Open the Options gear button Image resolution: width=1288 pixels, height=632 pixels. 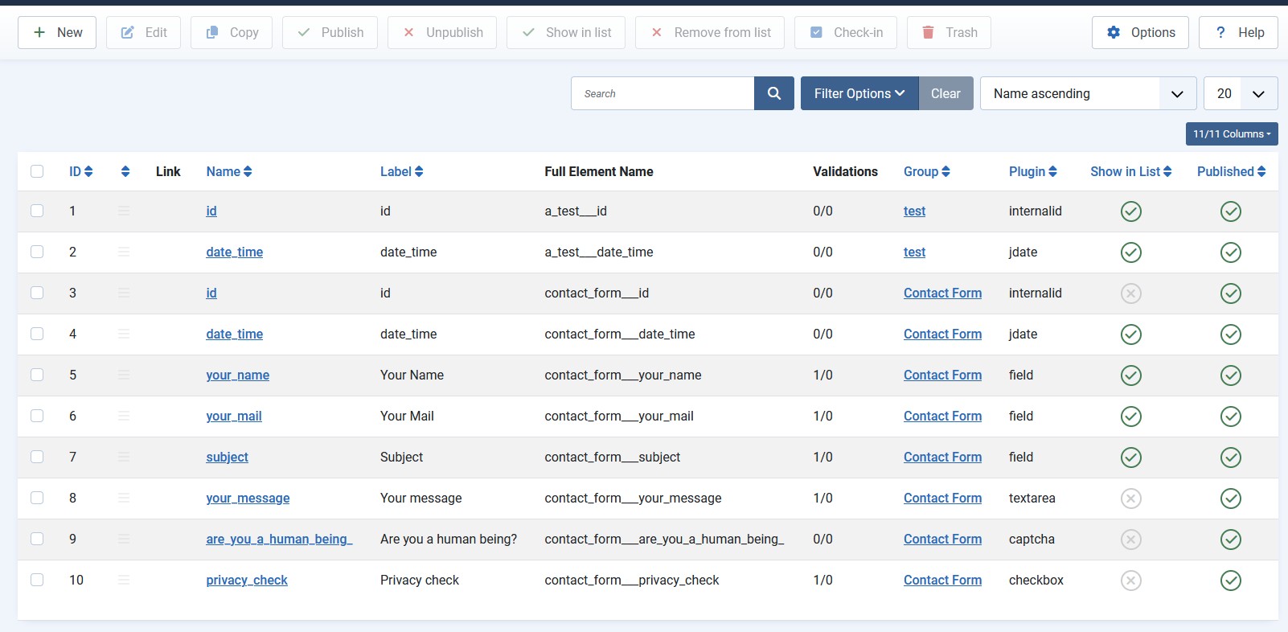(1139, 32)
